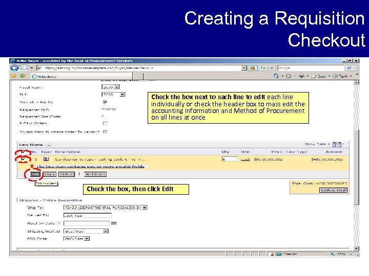Click the Description column header
The width and height of the screenshot is (369, 276).
[x=68, y=152]
